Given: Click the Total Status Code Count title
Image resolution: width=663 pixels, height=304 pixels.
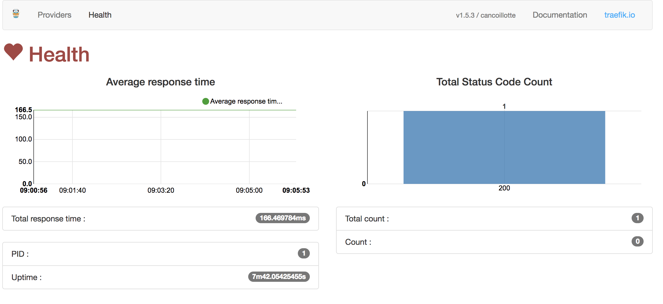Looking at the screenshot, I should [494, 82].
